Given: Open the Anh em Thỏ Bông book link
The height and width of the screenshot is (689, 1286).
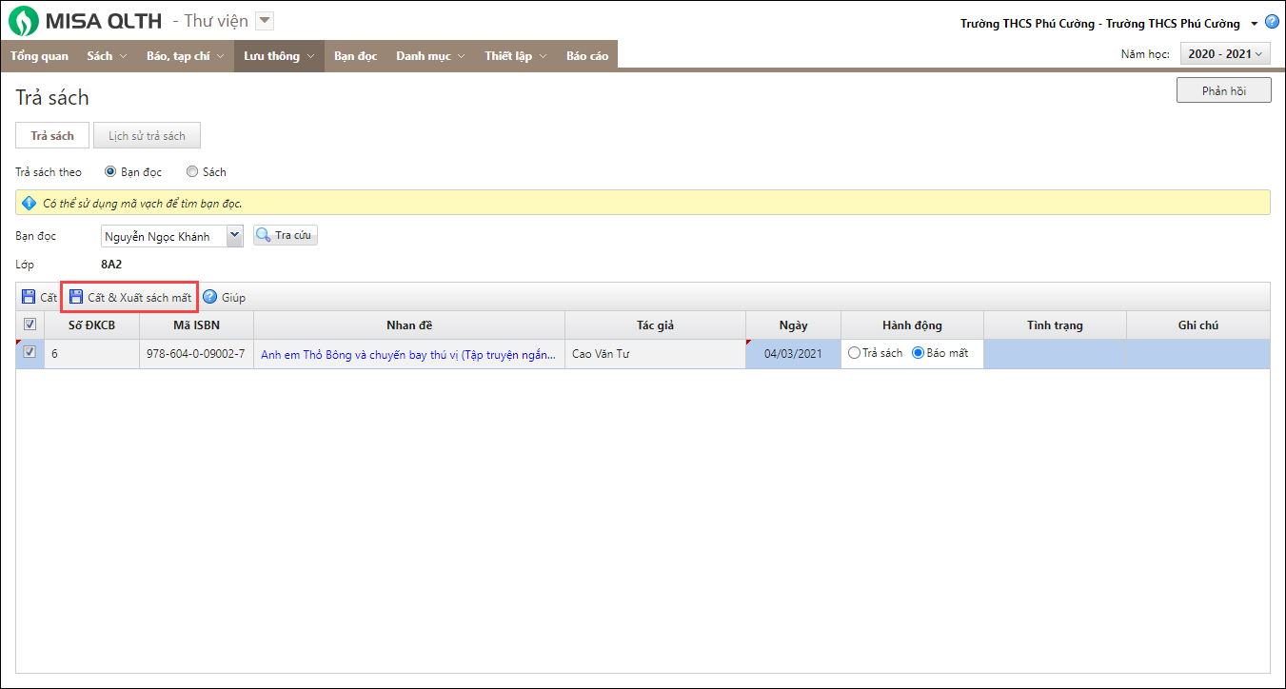Looking at the screenshot, I should pyautogui.click(x=407, y=354).
